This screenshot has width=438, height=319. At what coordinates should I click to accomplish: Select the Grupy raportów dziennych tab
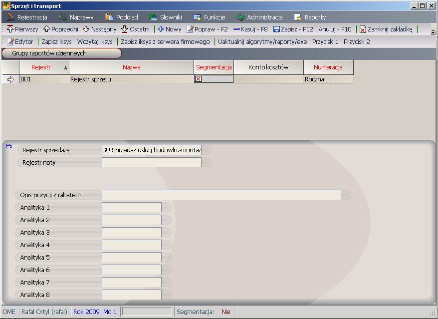point(61,53)
